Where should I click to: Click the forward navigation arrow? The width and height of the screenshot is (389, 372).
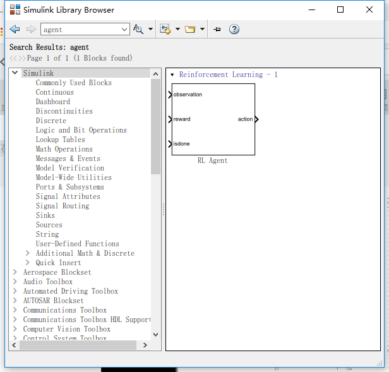[32, 29]
